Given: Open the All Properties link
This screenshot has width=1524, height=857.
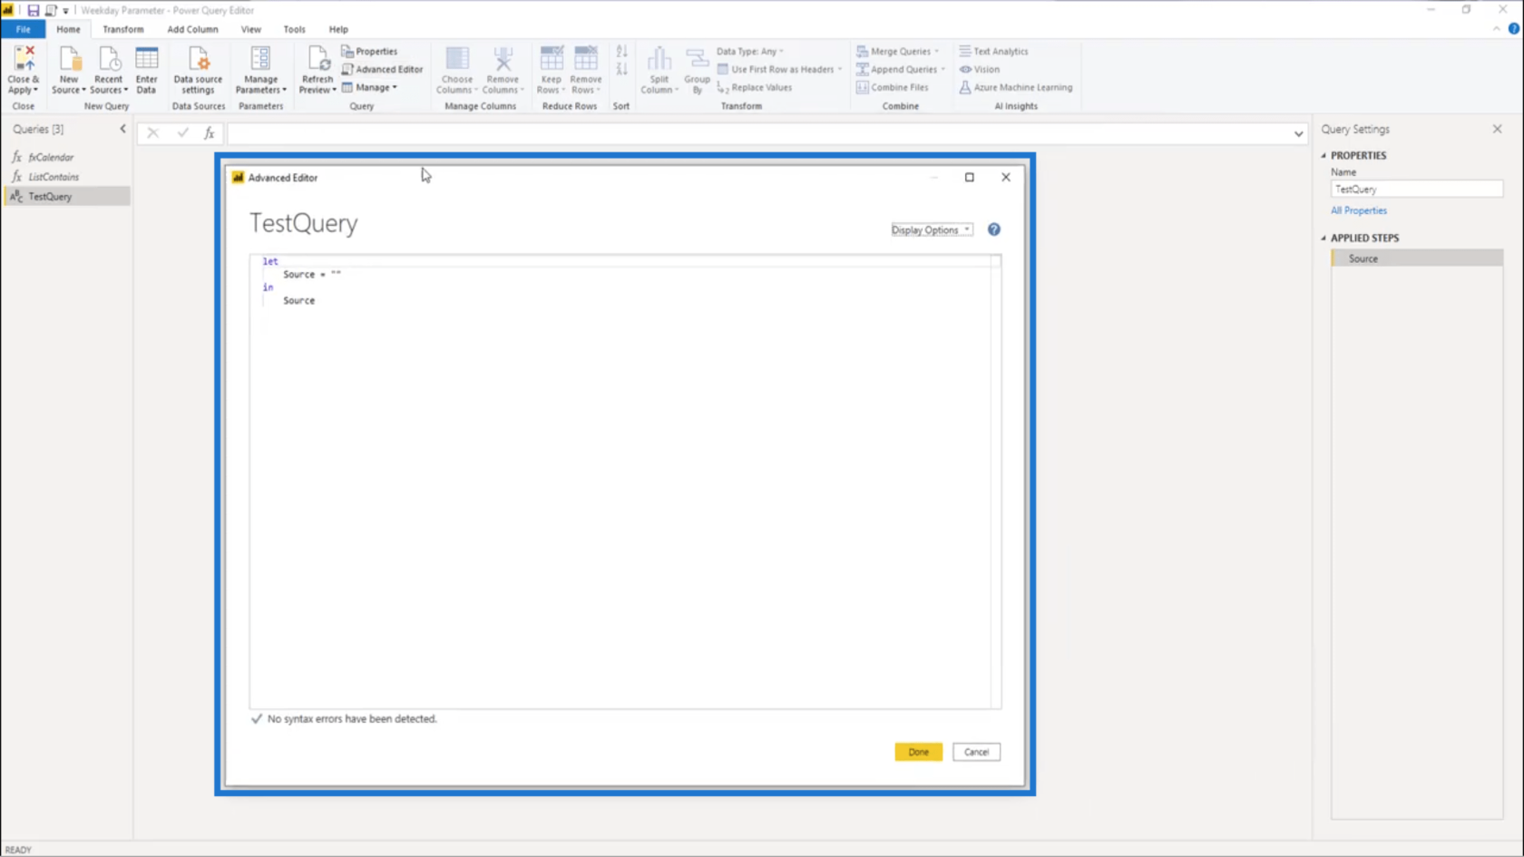Looking at the screenshot, I should click(x=1358, y=210).
